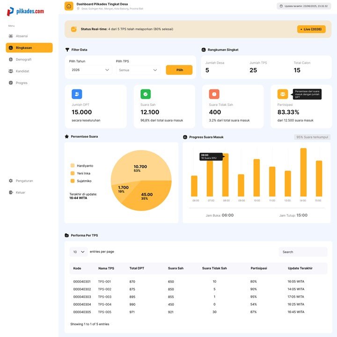
Task: Click the Hardiyanto legend swatch
Action: [73, 166]
